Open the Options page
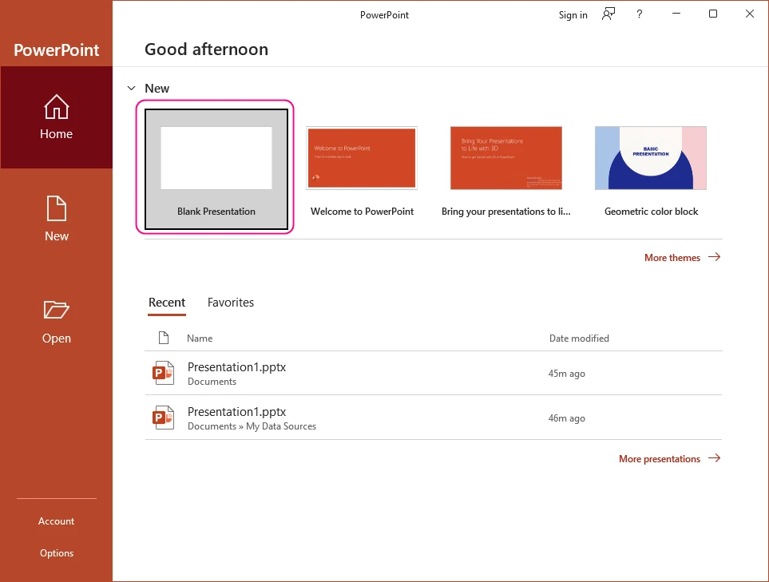The image size is (769, 582). 56,552
